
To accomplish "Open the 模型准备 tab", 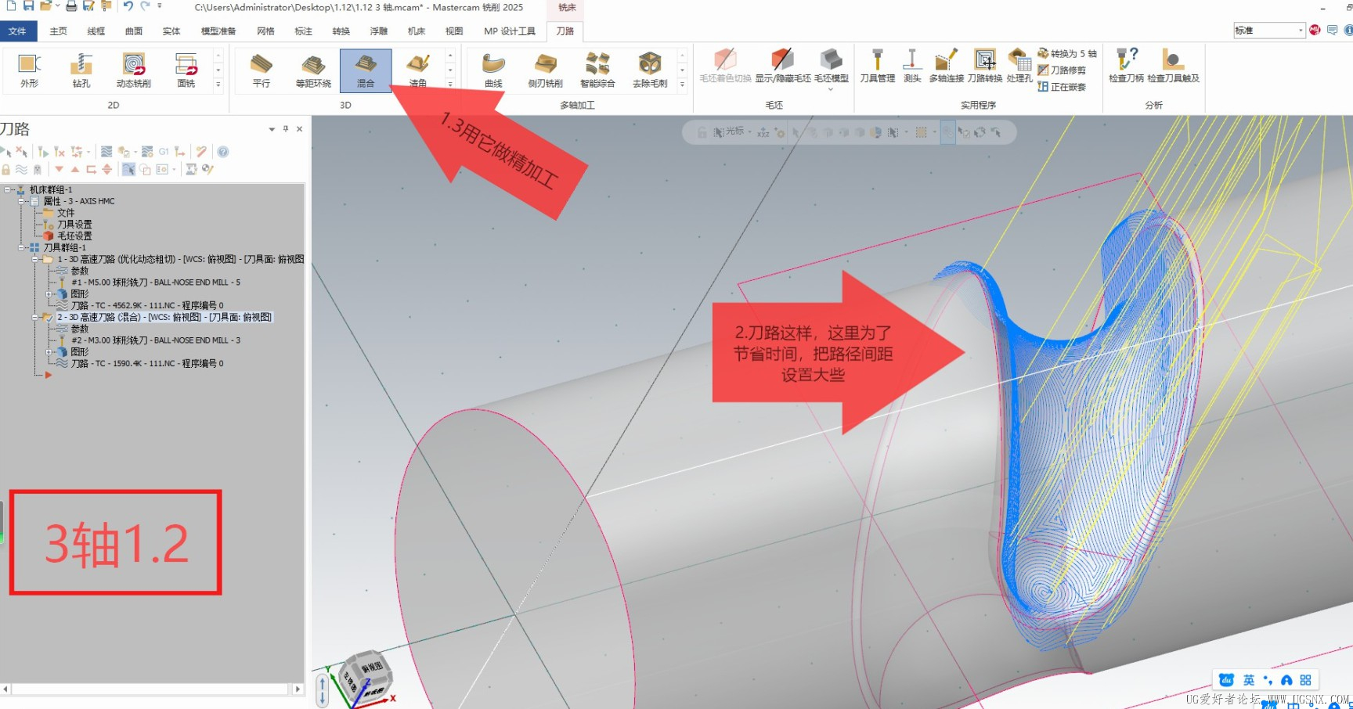I will click(218, 31).
